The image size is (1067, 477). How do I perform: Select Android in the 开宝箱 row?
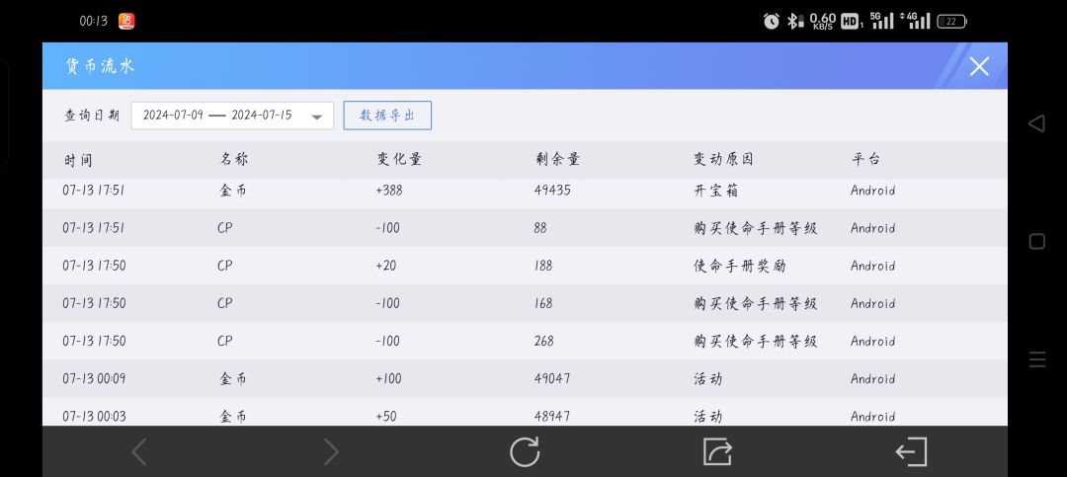(873, 191)
